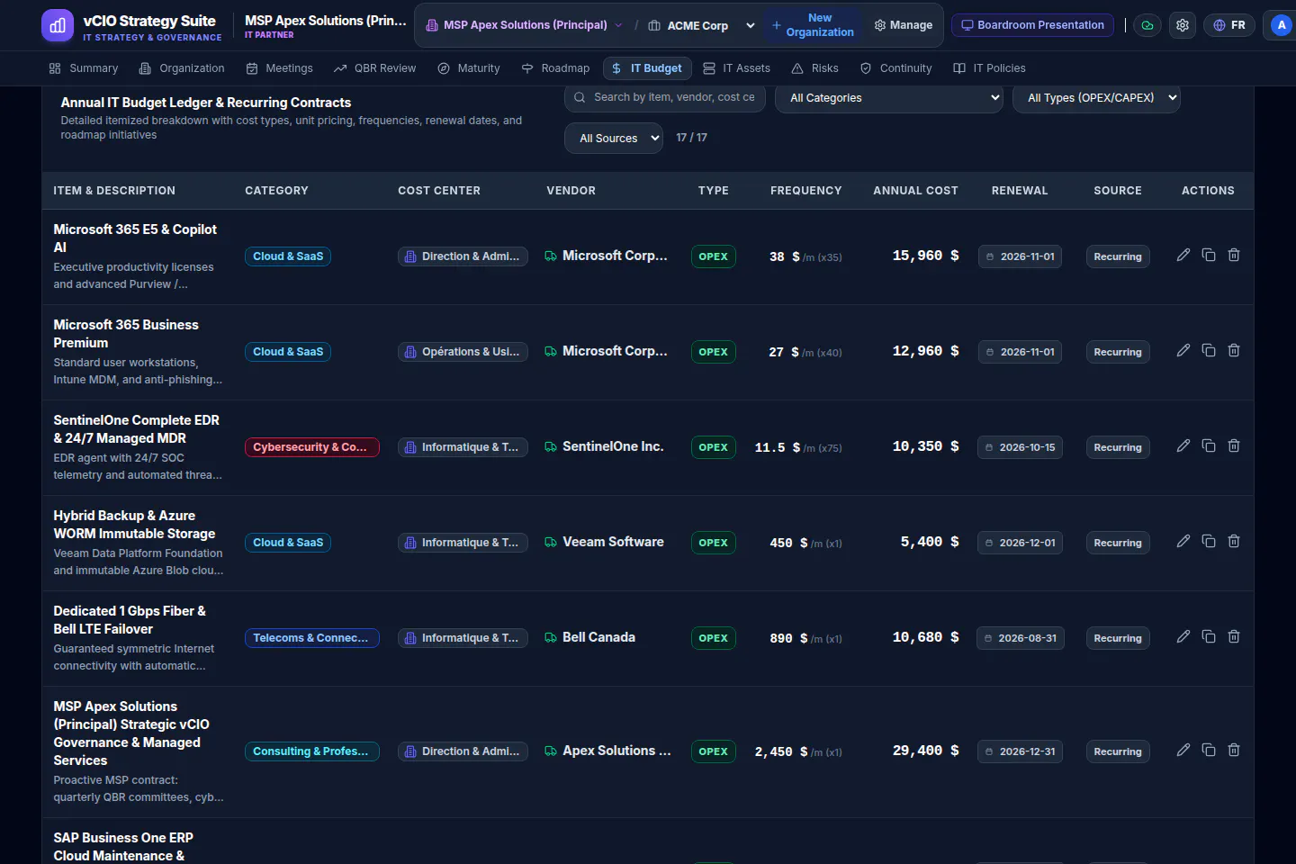Screen dimensions: 1296x864
Task: Switch to the Summary tab
Action: (x=84, y=68)
